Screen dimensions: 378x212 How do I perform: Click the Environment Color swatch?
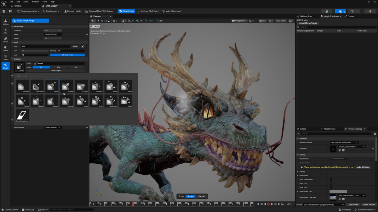coord(338,192)
